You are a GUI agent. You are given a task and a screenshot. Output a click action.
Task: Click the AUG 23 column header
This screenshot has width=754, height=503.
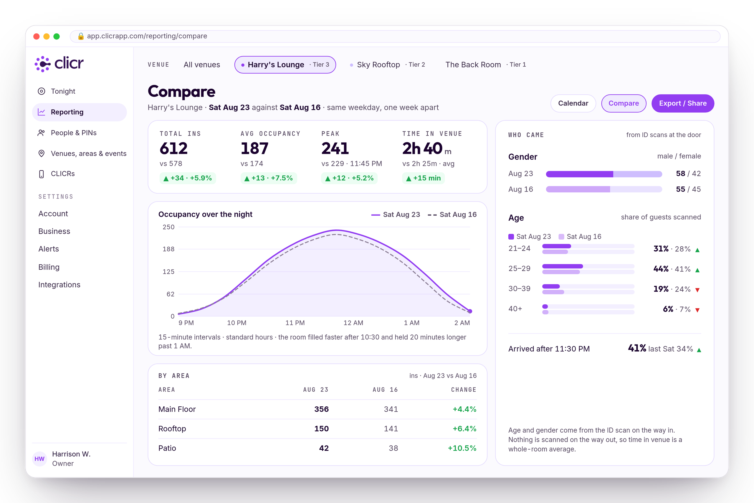pos(316,390)
